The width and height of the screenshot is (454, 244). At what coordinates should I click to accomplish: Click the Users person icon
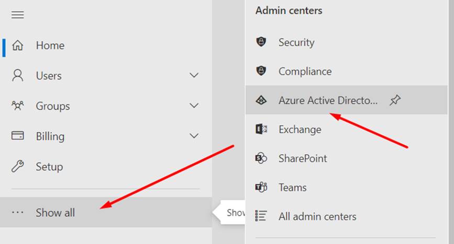coord(18,76)
